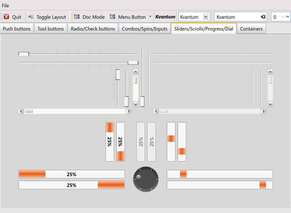Click the enabled horizontal scrollbar left arrow
This screenshot has width=291, height=213.
(x=21, y=111)
